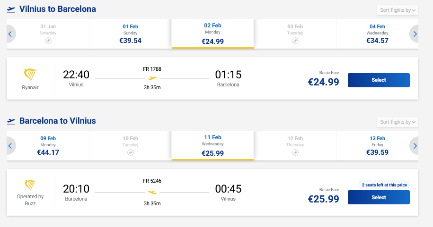This screenshot has width=433, height=227.
Task: Switch to 01 Feb Sunday €39.54 date
Action: pos(130,34)
